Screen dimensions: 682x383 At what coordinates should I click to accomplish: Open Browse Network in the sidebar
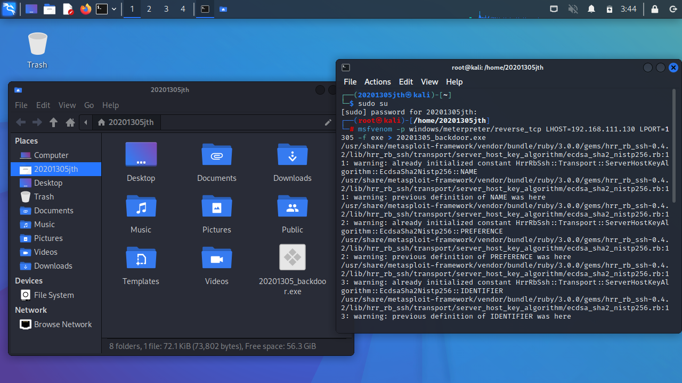pos(56,324)
